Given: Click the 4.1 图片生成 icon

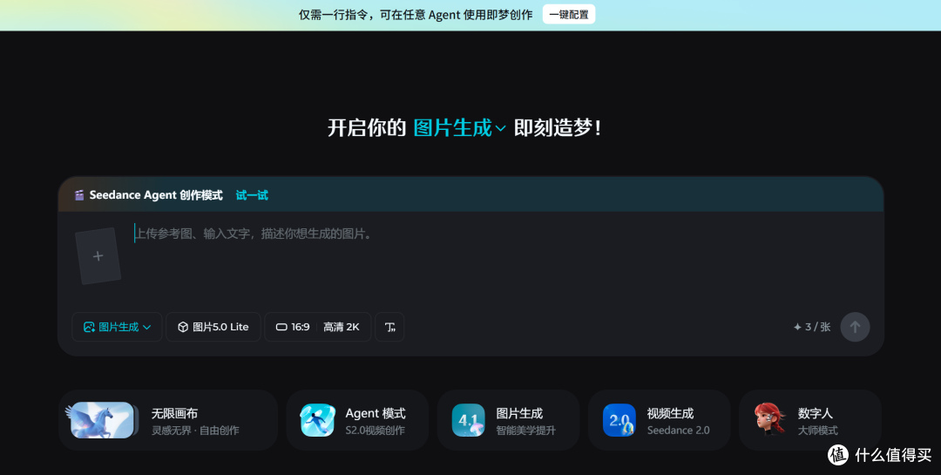Looking at the screenshot, I should 468,420.
